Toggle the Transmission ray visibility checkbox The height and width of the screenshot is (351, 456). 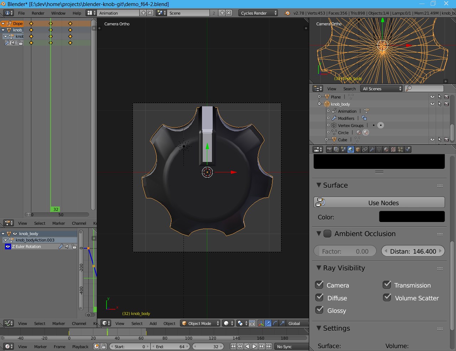coord(387,285)
